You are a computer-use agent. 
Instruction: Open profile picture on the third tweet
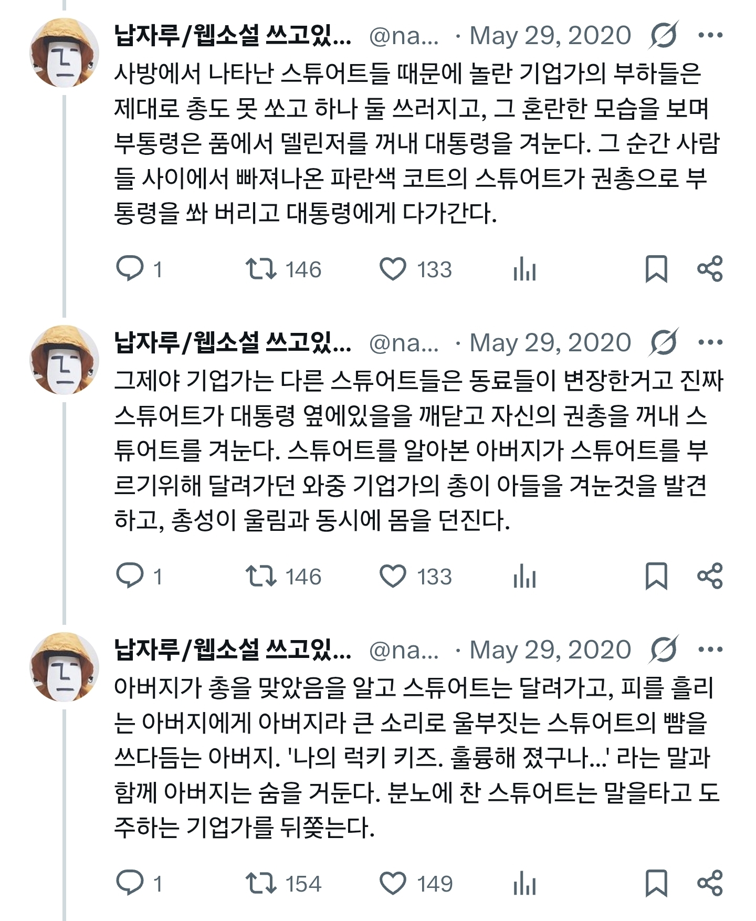(x=64, y=667)
